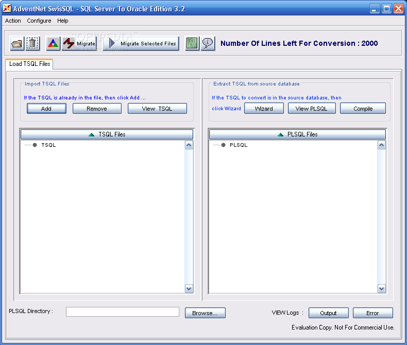Collapse the TSQL Files header
407x345 pixels.
coord(107,134)
